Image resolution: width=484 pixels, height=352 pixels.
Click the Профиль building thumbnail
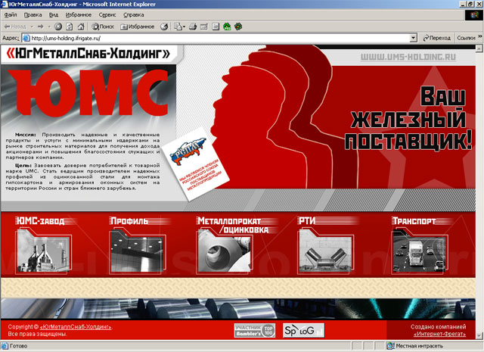(x=138, y=251)
